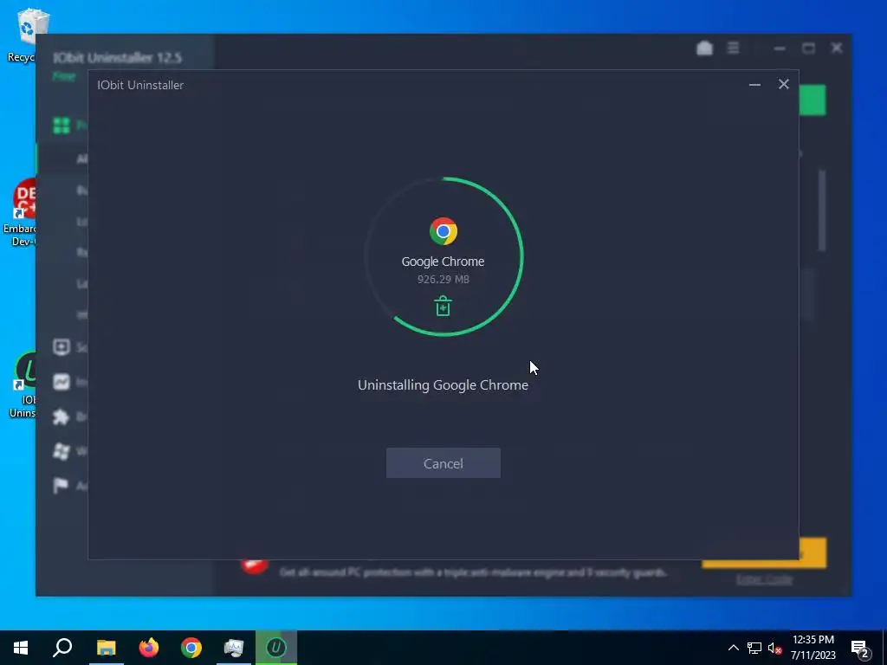This screenshot has height=665, width=887.
Task: Click the circular uninstall progress ring
Action: (444, 256)
